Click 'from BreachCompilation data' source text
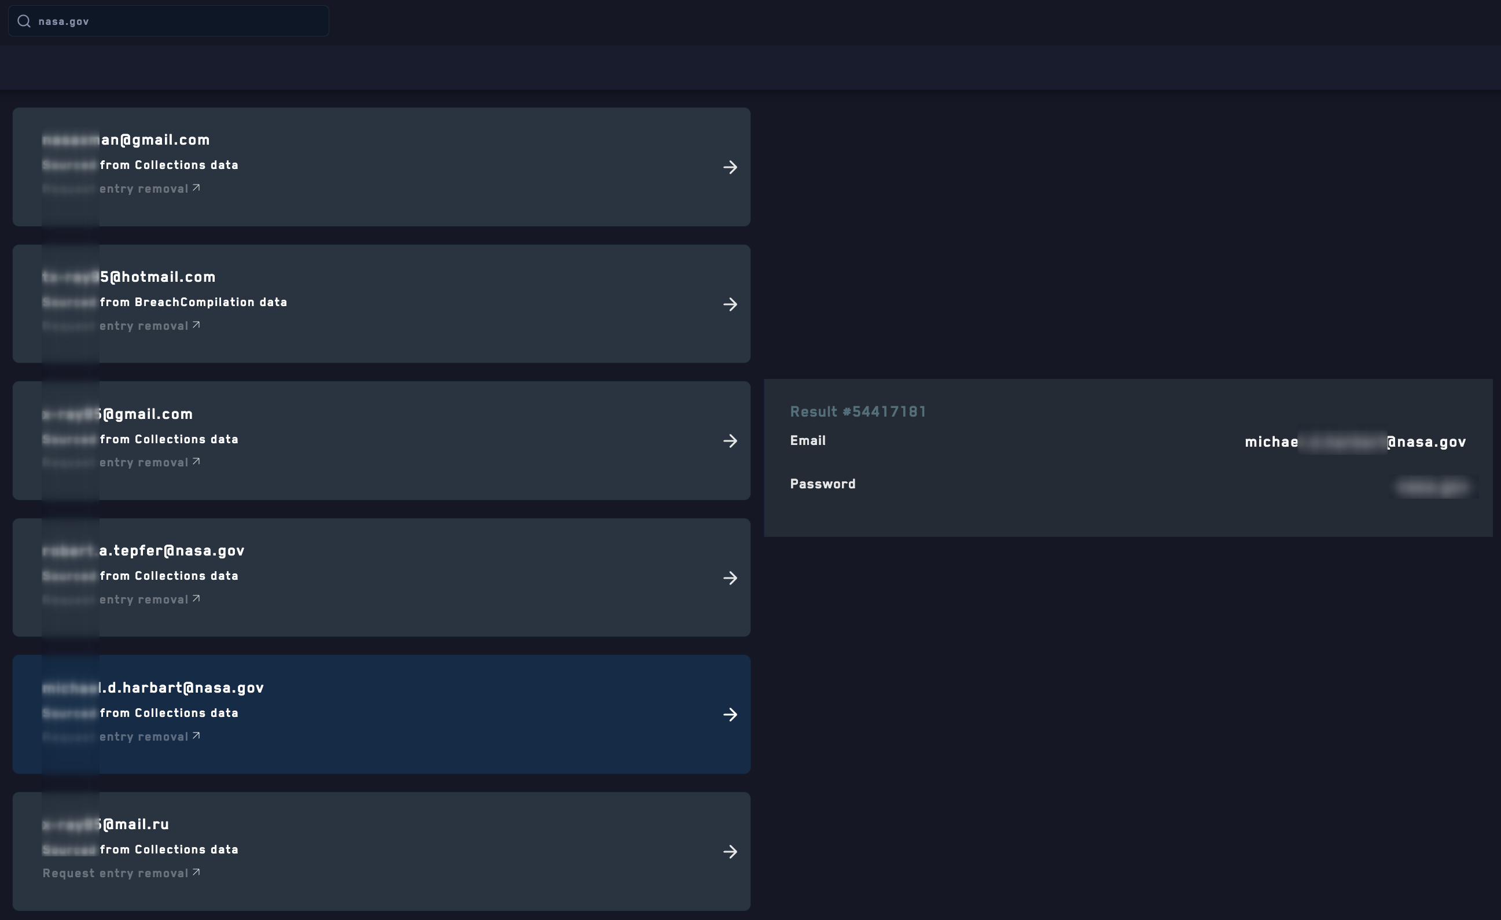The height and width of the screenshot is (920, 1501). point(193,302)
